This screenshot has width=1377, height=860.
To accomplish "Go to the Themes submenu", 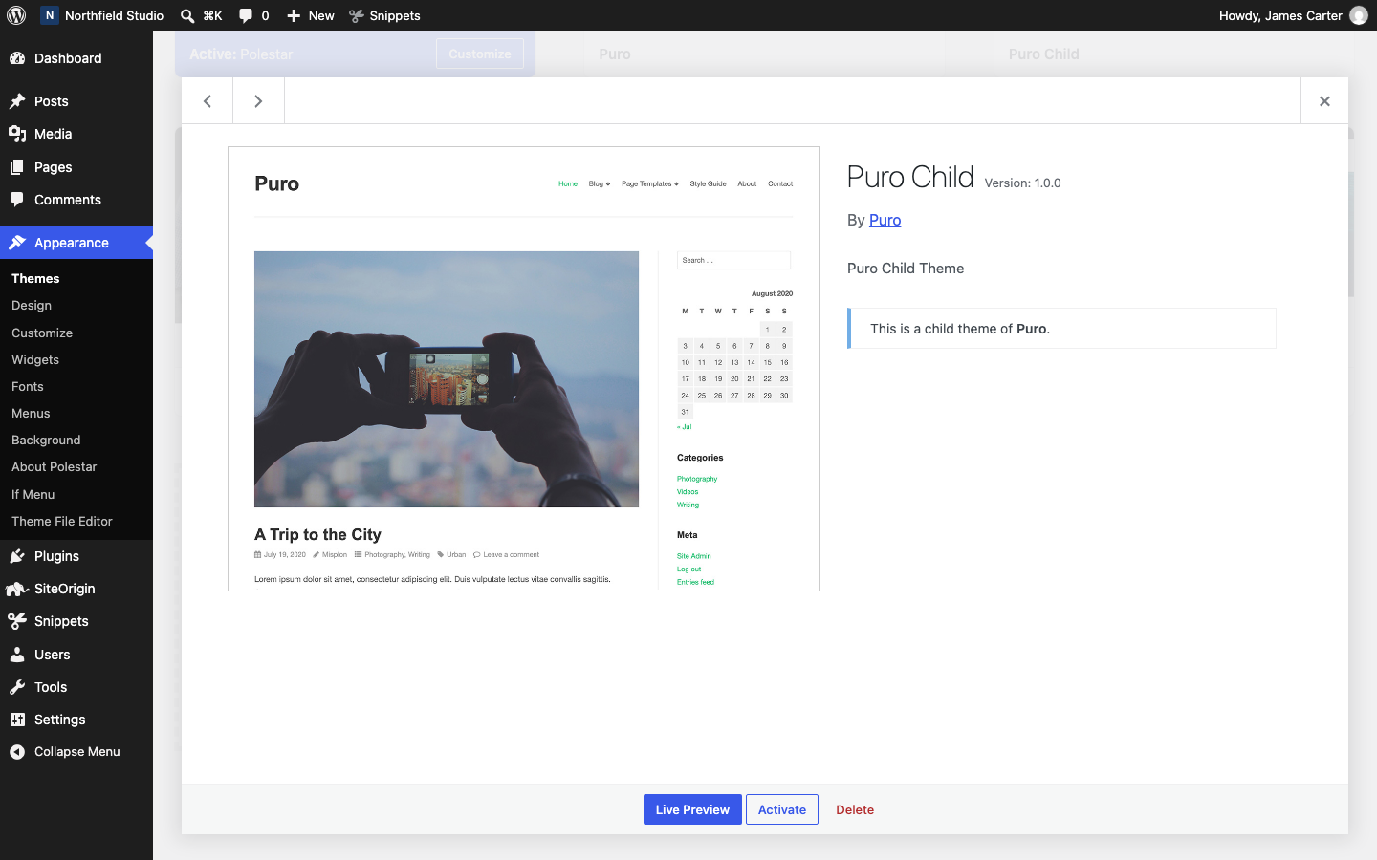I will point(35,278).
